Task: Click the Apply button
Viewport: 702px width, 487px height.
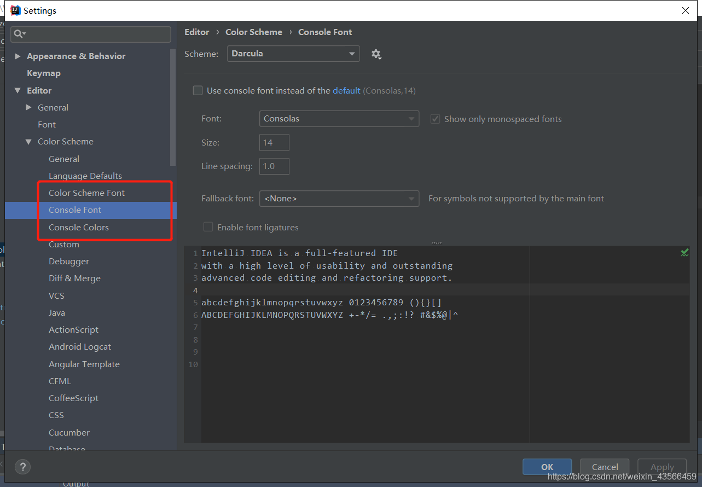Action: coord(662,467)
